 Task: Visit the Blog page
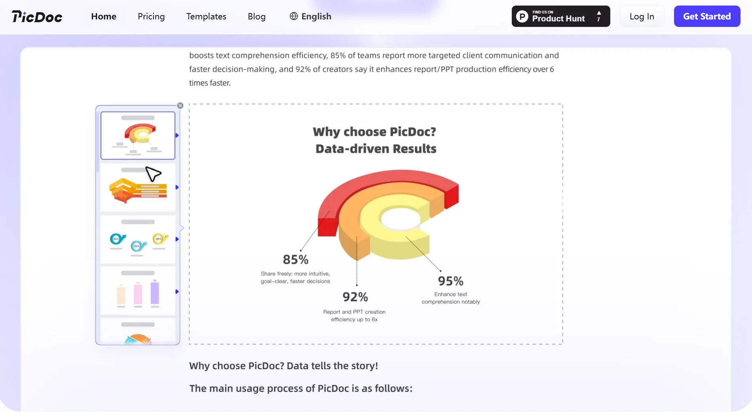(x=256, y=17)
